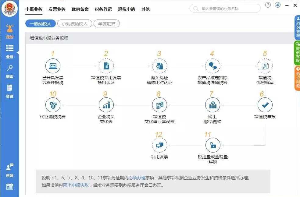
Task: Click the question mark help icon
Action: pyautogui.click(x=268, y=5)
